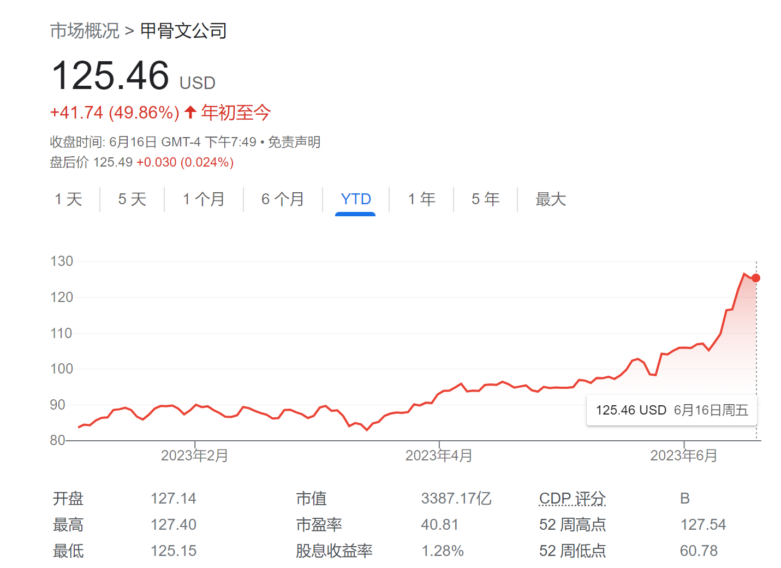Viewport: 781px width, 568px height.
Task: Click the red endpoint dot on chart
Action: coord(756,278)
